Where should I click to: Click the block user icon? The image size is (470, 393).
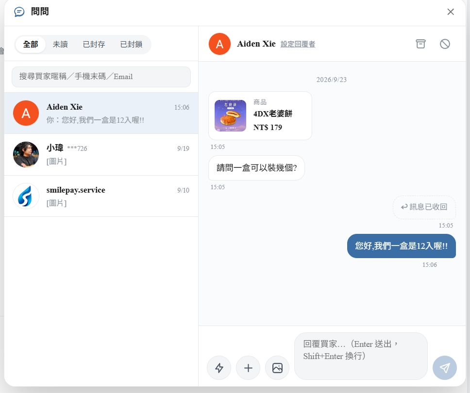pos(445,44)
